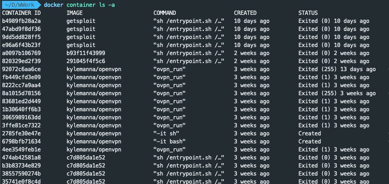
Task: Click the "Exited (255) 13 days ago" status
Action: coord(337,69)
